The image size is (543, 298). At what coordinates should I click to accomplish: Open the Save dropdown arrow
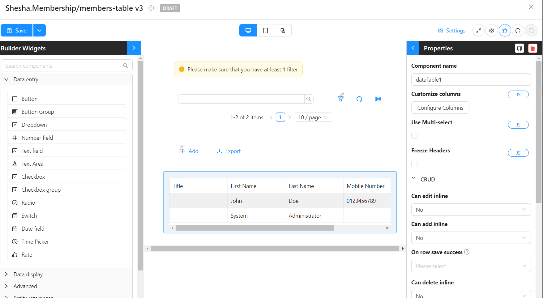click(39, 30)
